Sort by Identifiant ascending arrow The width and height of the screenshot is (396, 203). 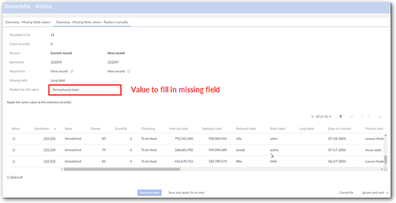[55, 129]
